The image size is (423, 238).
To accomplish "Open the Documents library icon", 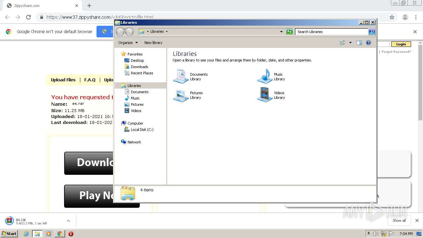I will (x=181, y=76).
